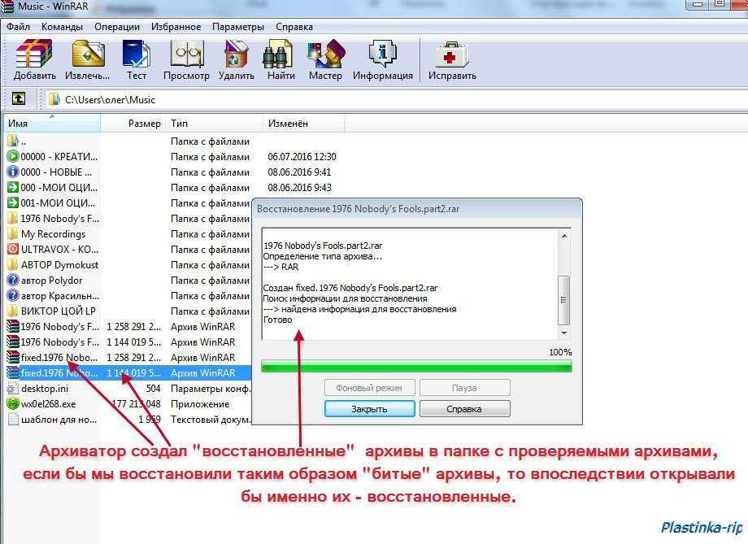
Task: Select the '00000 - КРЕАТИ...' folder icon
Action: pos(13,156)
